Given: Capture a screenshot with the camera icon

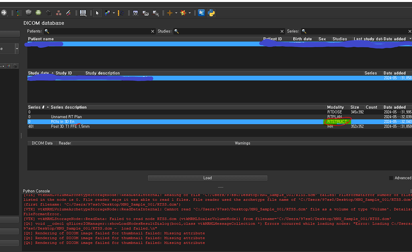Looking at the screenshot, I should pyautogui.click(x=135, y=12).
